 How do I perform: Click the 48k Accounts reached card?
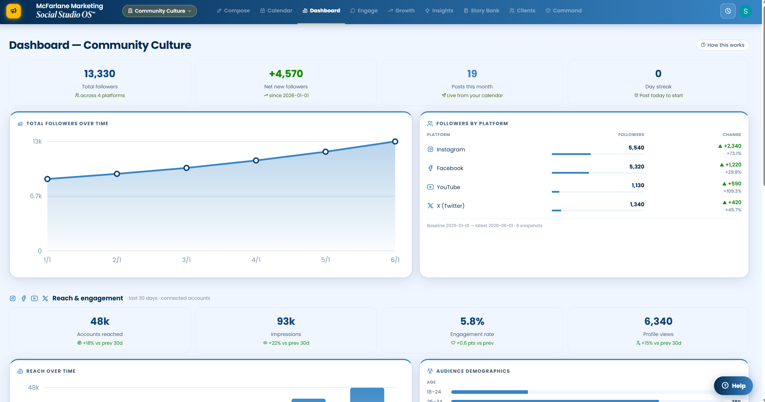[x=100, y=330]
